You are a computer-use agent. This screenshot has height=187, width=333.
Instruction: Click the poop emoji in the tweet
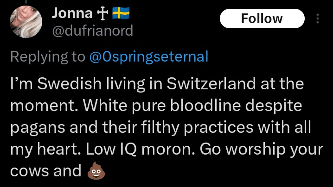(96, 171)
